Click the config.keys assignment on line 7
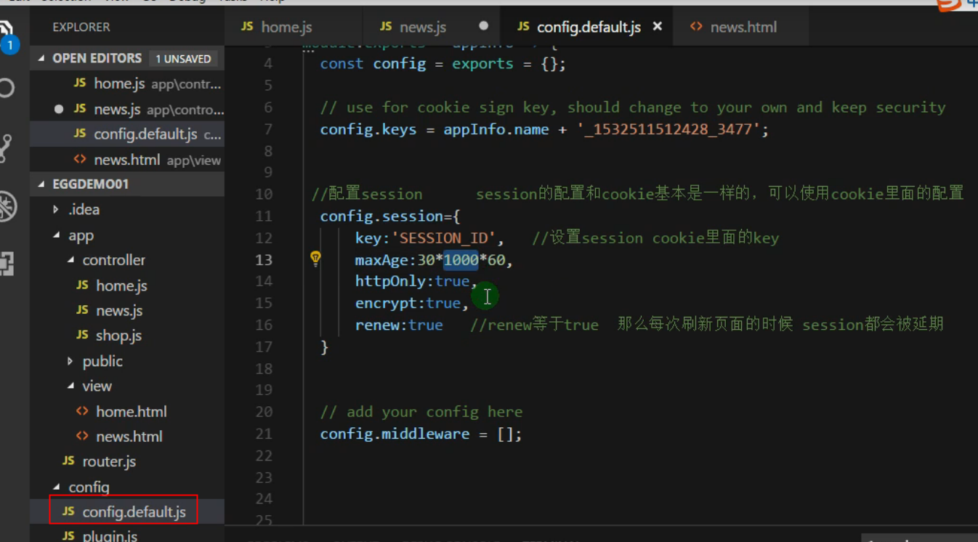Screen dimensions: 978x542 (x=544, y=129)
